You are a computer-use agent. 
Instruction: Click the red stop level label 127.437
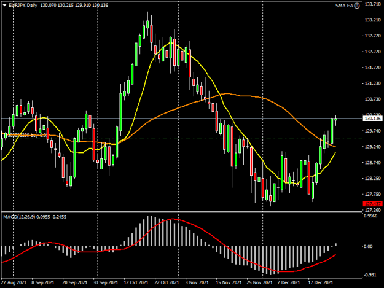(372, 204)
